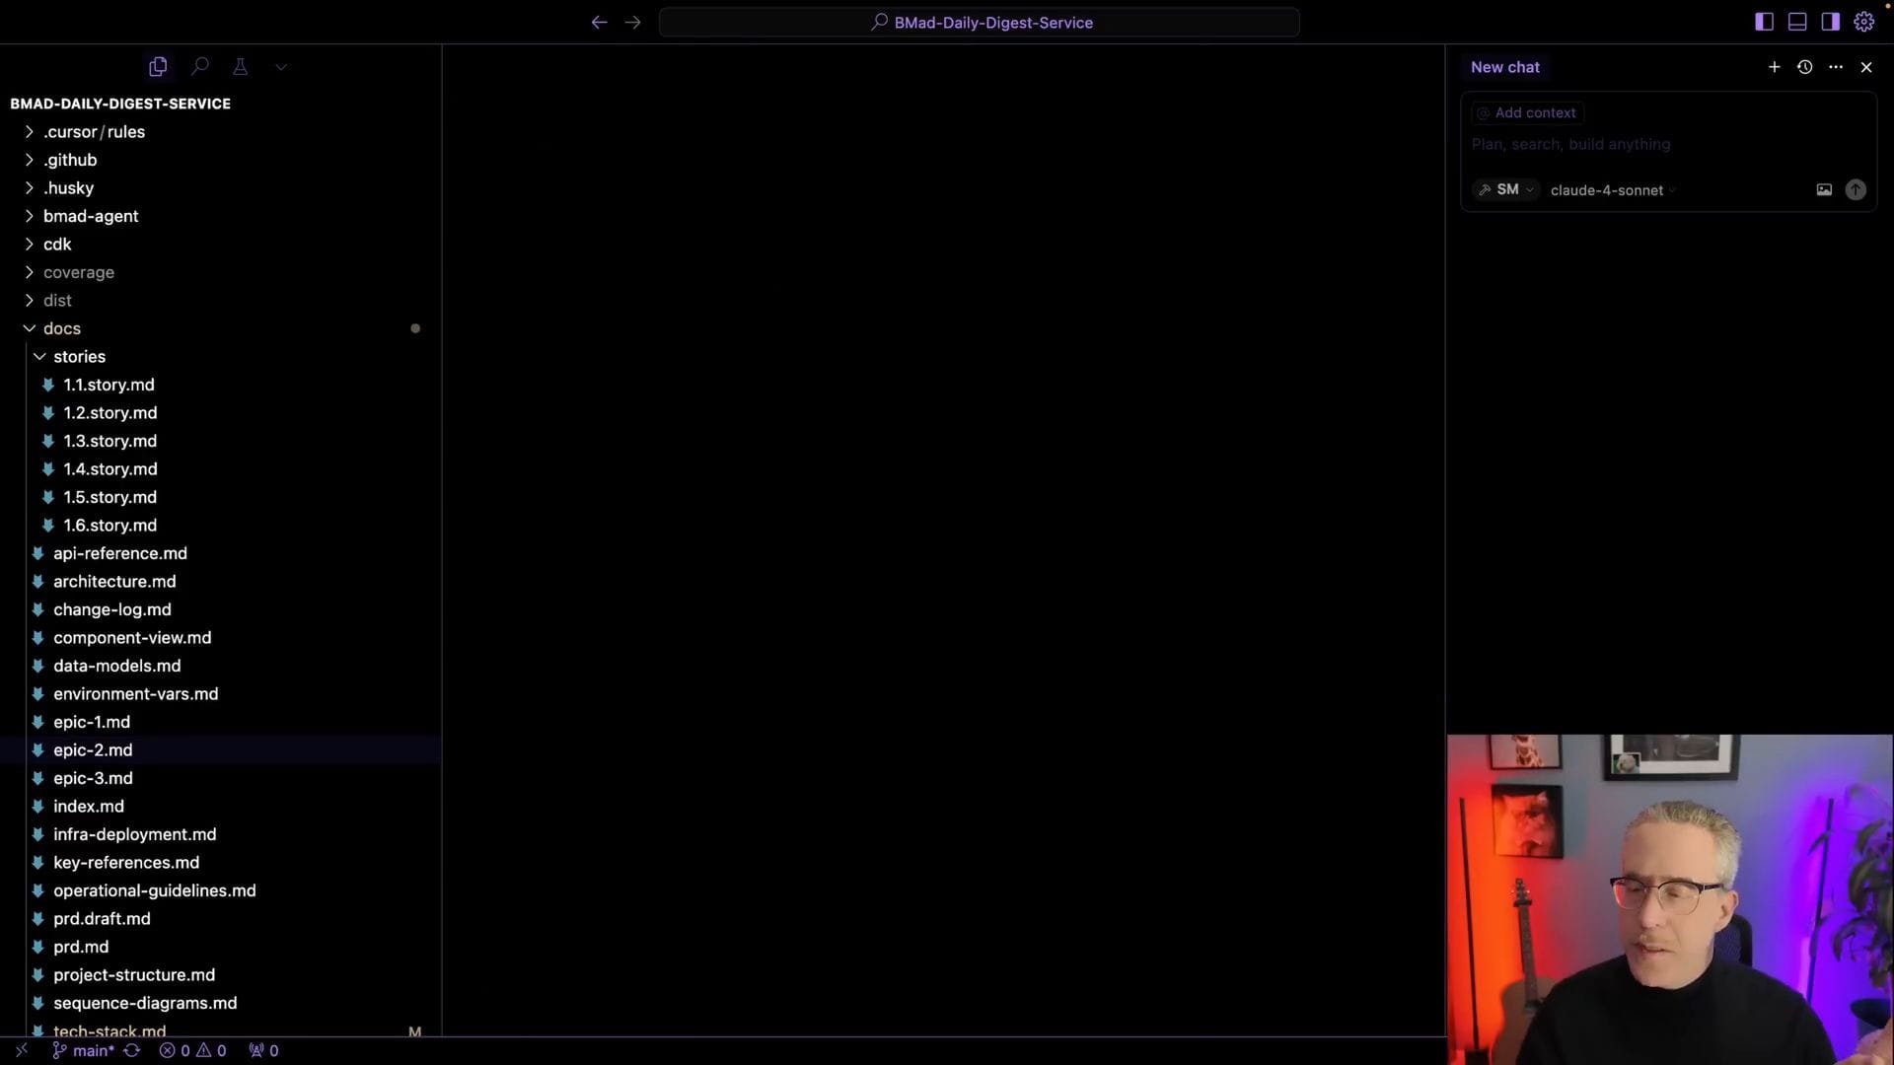
Task: Expand the bmad-agent folder
Action: click(90, 216)
